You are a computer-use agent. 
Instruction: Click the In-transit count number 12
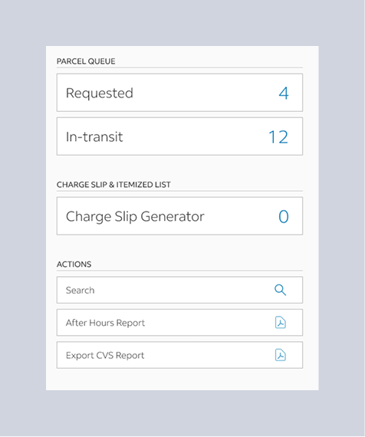278,136
